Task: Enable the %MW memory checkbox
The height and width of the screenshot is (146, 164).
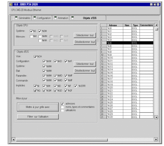Action: [40, 36]
